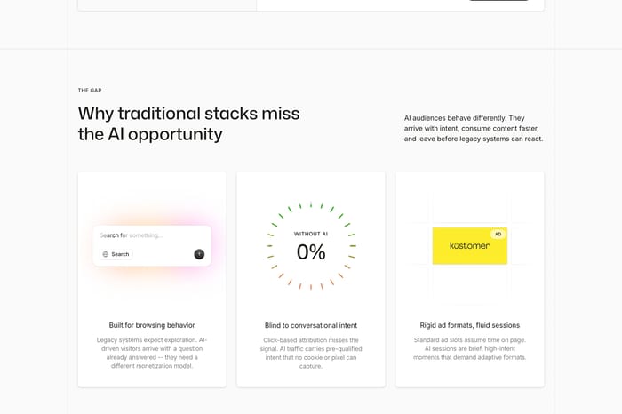Click the 0% value in circular gauge

click(311, 252)
